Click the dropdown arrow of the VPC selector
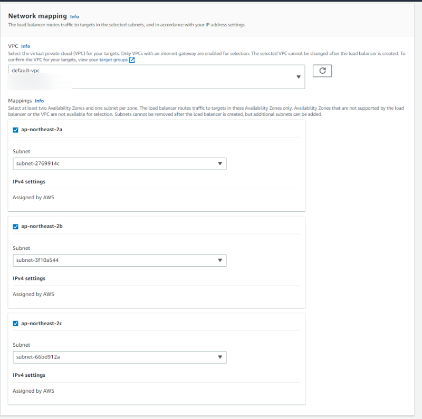This screenshot has height=419, width=422. 299,77
